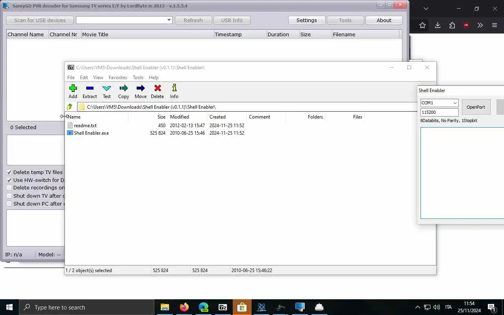Switch to 7-Zip taskbar icon

click(x=222, y=307)
